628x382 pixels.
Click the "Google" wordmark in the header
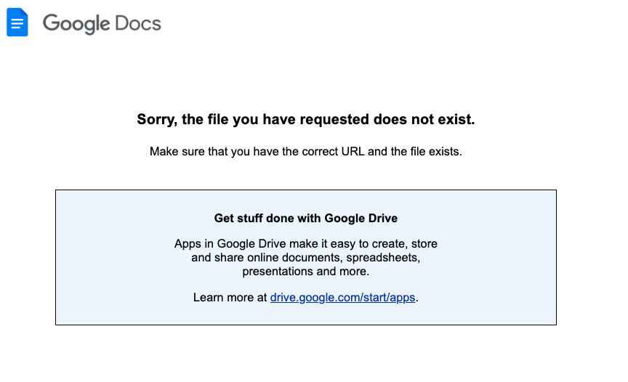76,24
